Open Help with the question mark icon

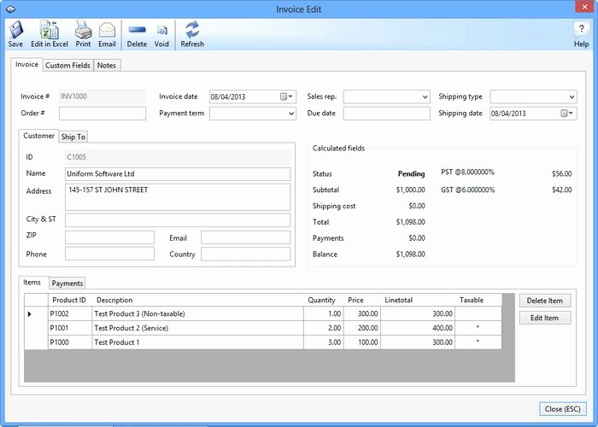click(581, 29)
